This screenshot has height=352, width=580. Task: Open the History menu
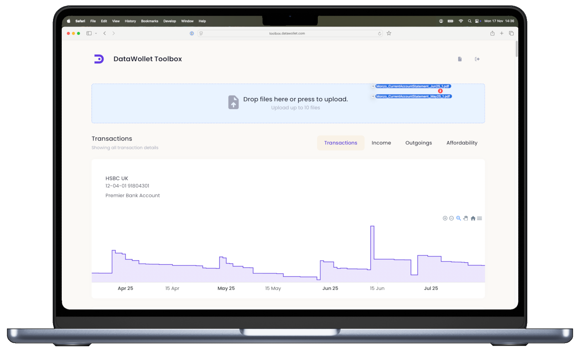pos(130,21)
